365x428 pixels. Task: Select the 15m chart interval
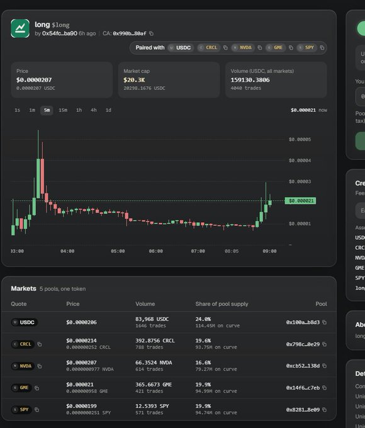point(63,110)
